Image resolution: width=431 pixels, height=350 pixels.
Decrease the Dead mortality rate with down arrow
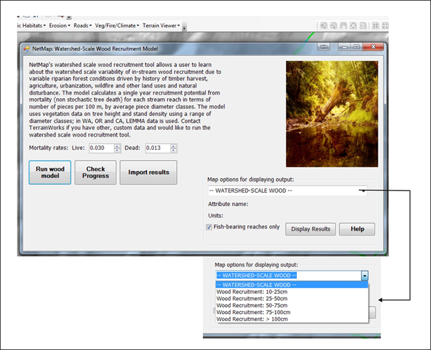173,151
